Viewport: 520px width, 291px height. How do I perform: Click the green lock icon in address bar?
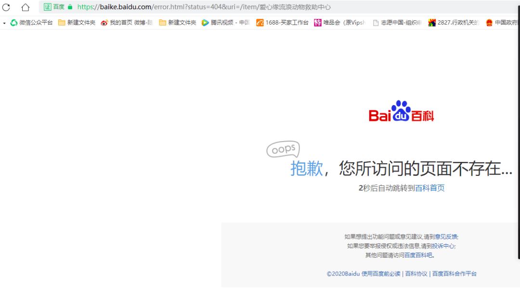[71, 7]
